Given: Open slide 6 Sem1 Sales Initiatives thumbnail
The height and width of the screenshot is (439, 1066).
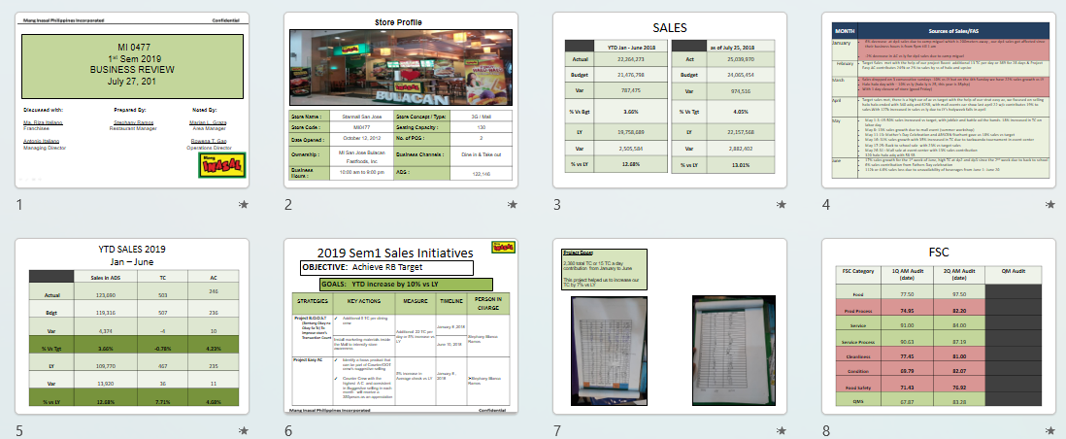Looking at the screenshot, I should pos(401,326).
